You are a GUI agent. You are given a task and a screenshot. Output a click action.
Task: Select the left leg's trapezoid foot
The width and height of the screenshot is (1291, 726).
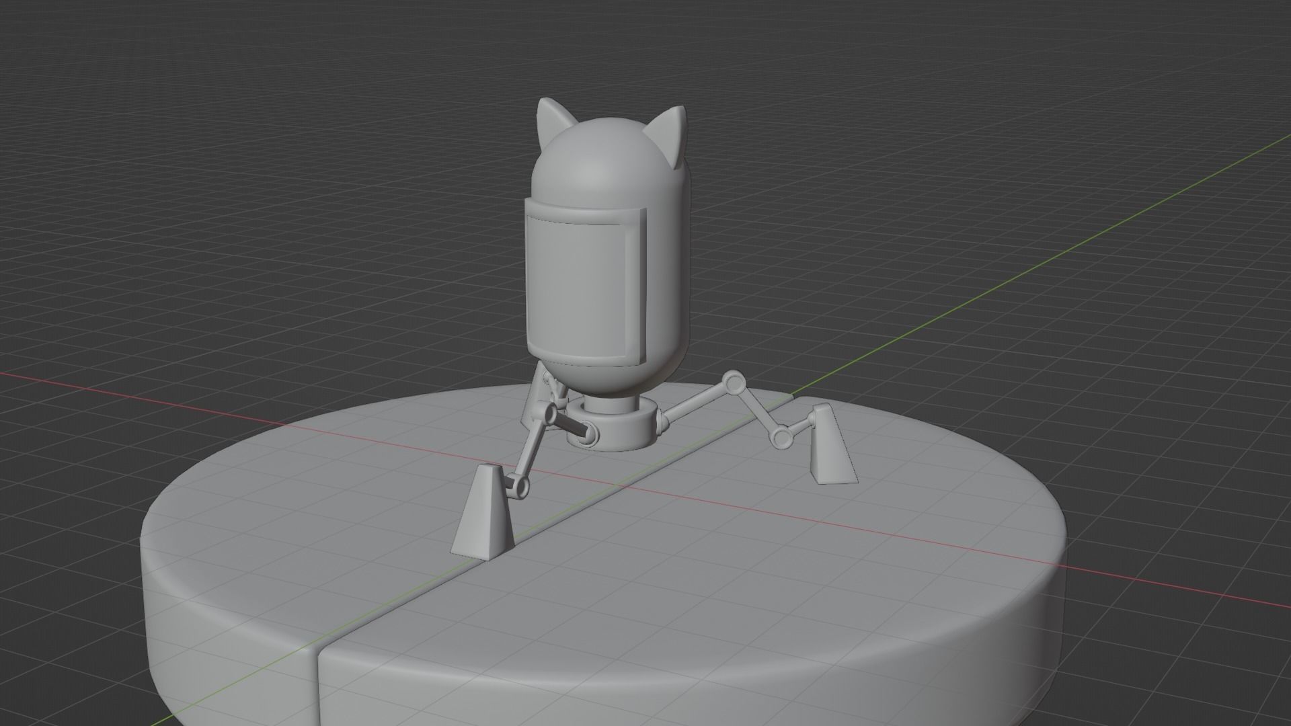coord(484,512)
